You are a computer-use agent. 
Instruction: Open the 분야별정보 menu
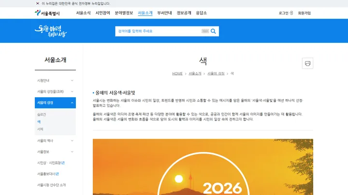click(124, 13)
